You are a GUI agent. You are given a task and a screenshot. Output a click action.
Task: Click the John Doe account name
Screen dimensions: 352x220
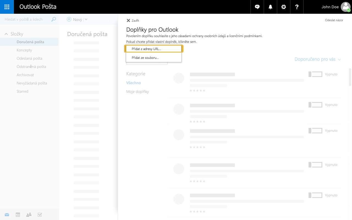point(330,7)
